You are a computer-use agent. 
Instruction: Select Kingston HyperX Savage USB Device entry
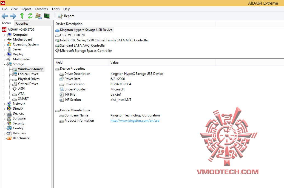(84, 30)
